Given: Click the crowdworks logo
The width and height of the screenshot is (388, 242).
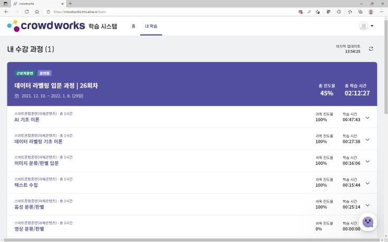Looking at the screenshot, I should coord(46,26).
